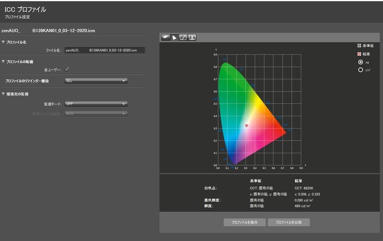Click the 結果 column header in the table

pos(298,181)
